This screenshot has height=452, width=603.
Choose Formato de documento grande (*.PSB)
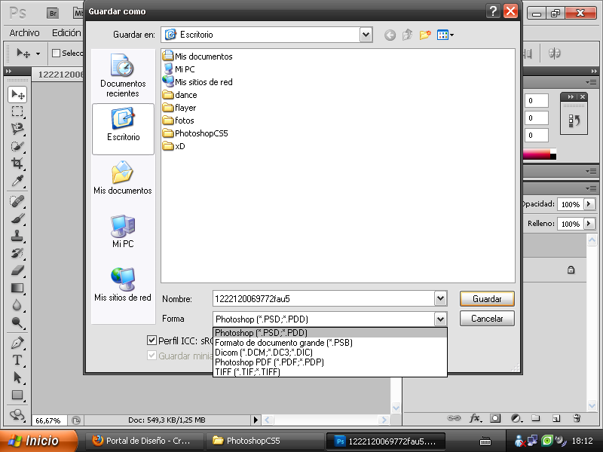pos(330,343)
